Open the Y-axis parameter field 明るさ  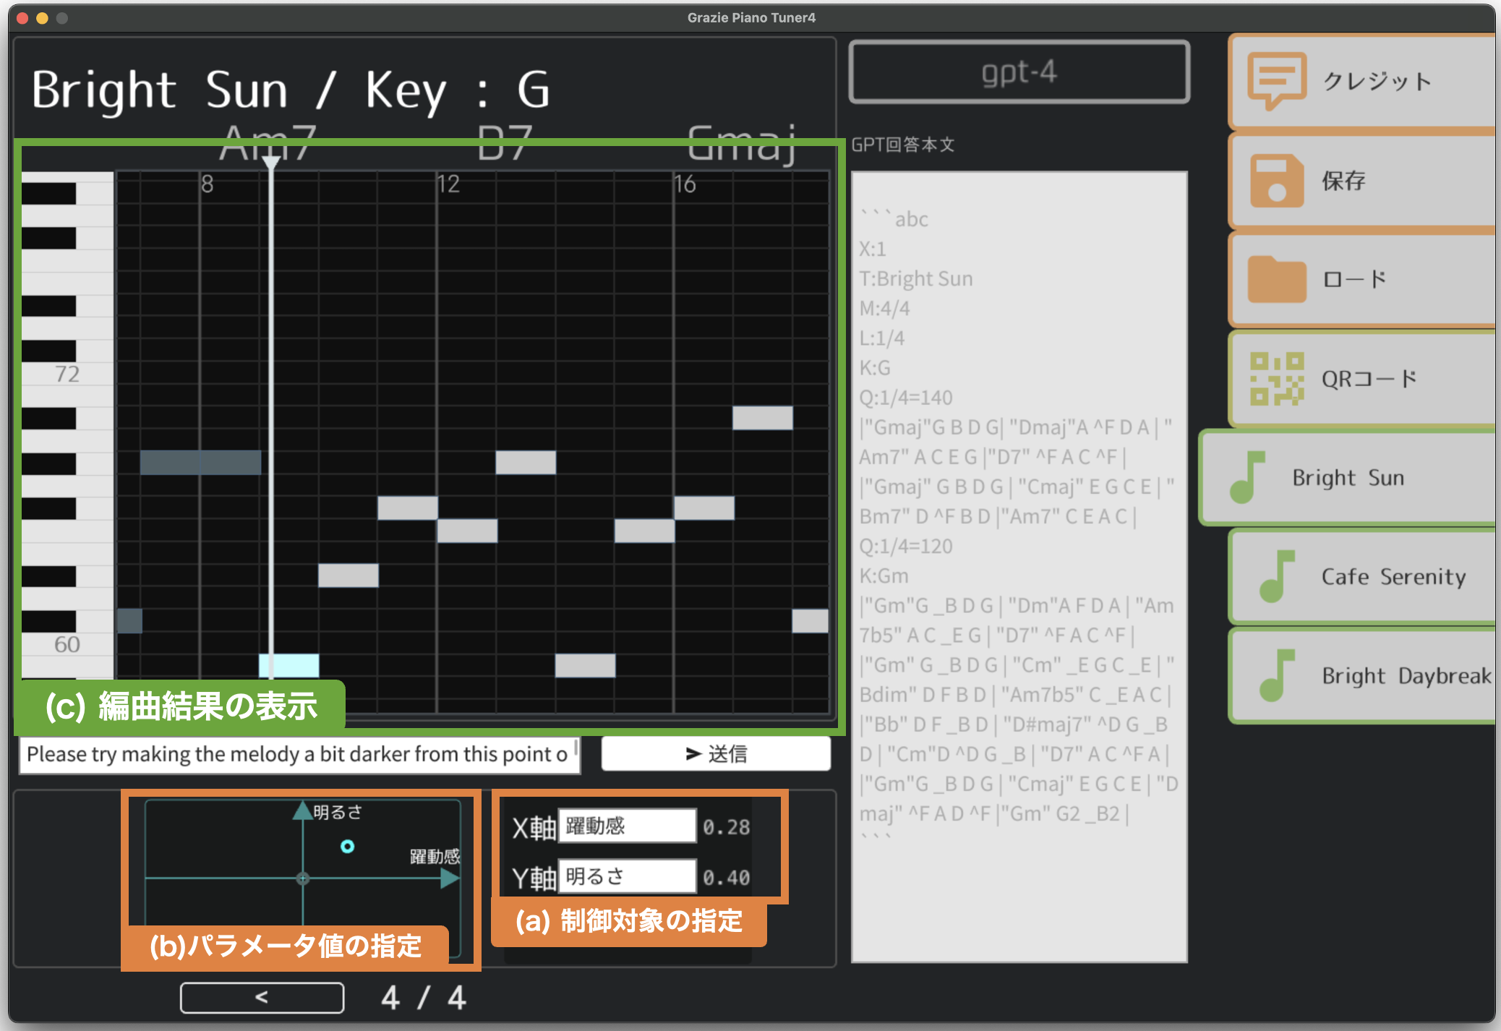click(626, 877)
